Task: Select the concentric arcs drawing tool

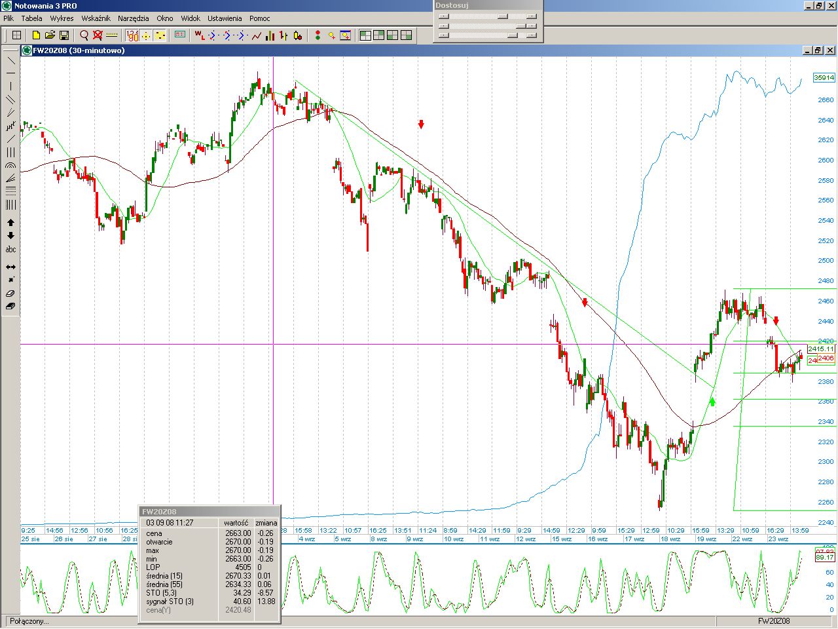Action: (x=10, y=166)
